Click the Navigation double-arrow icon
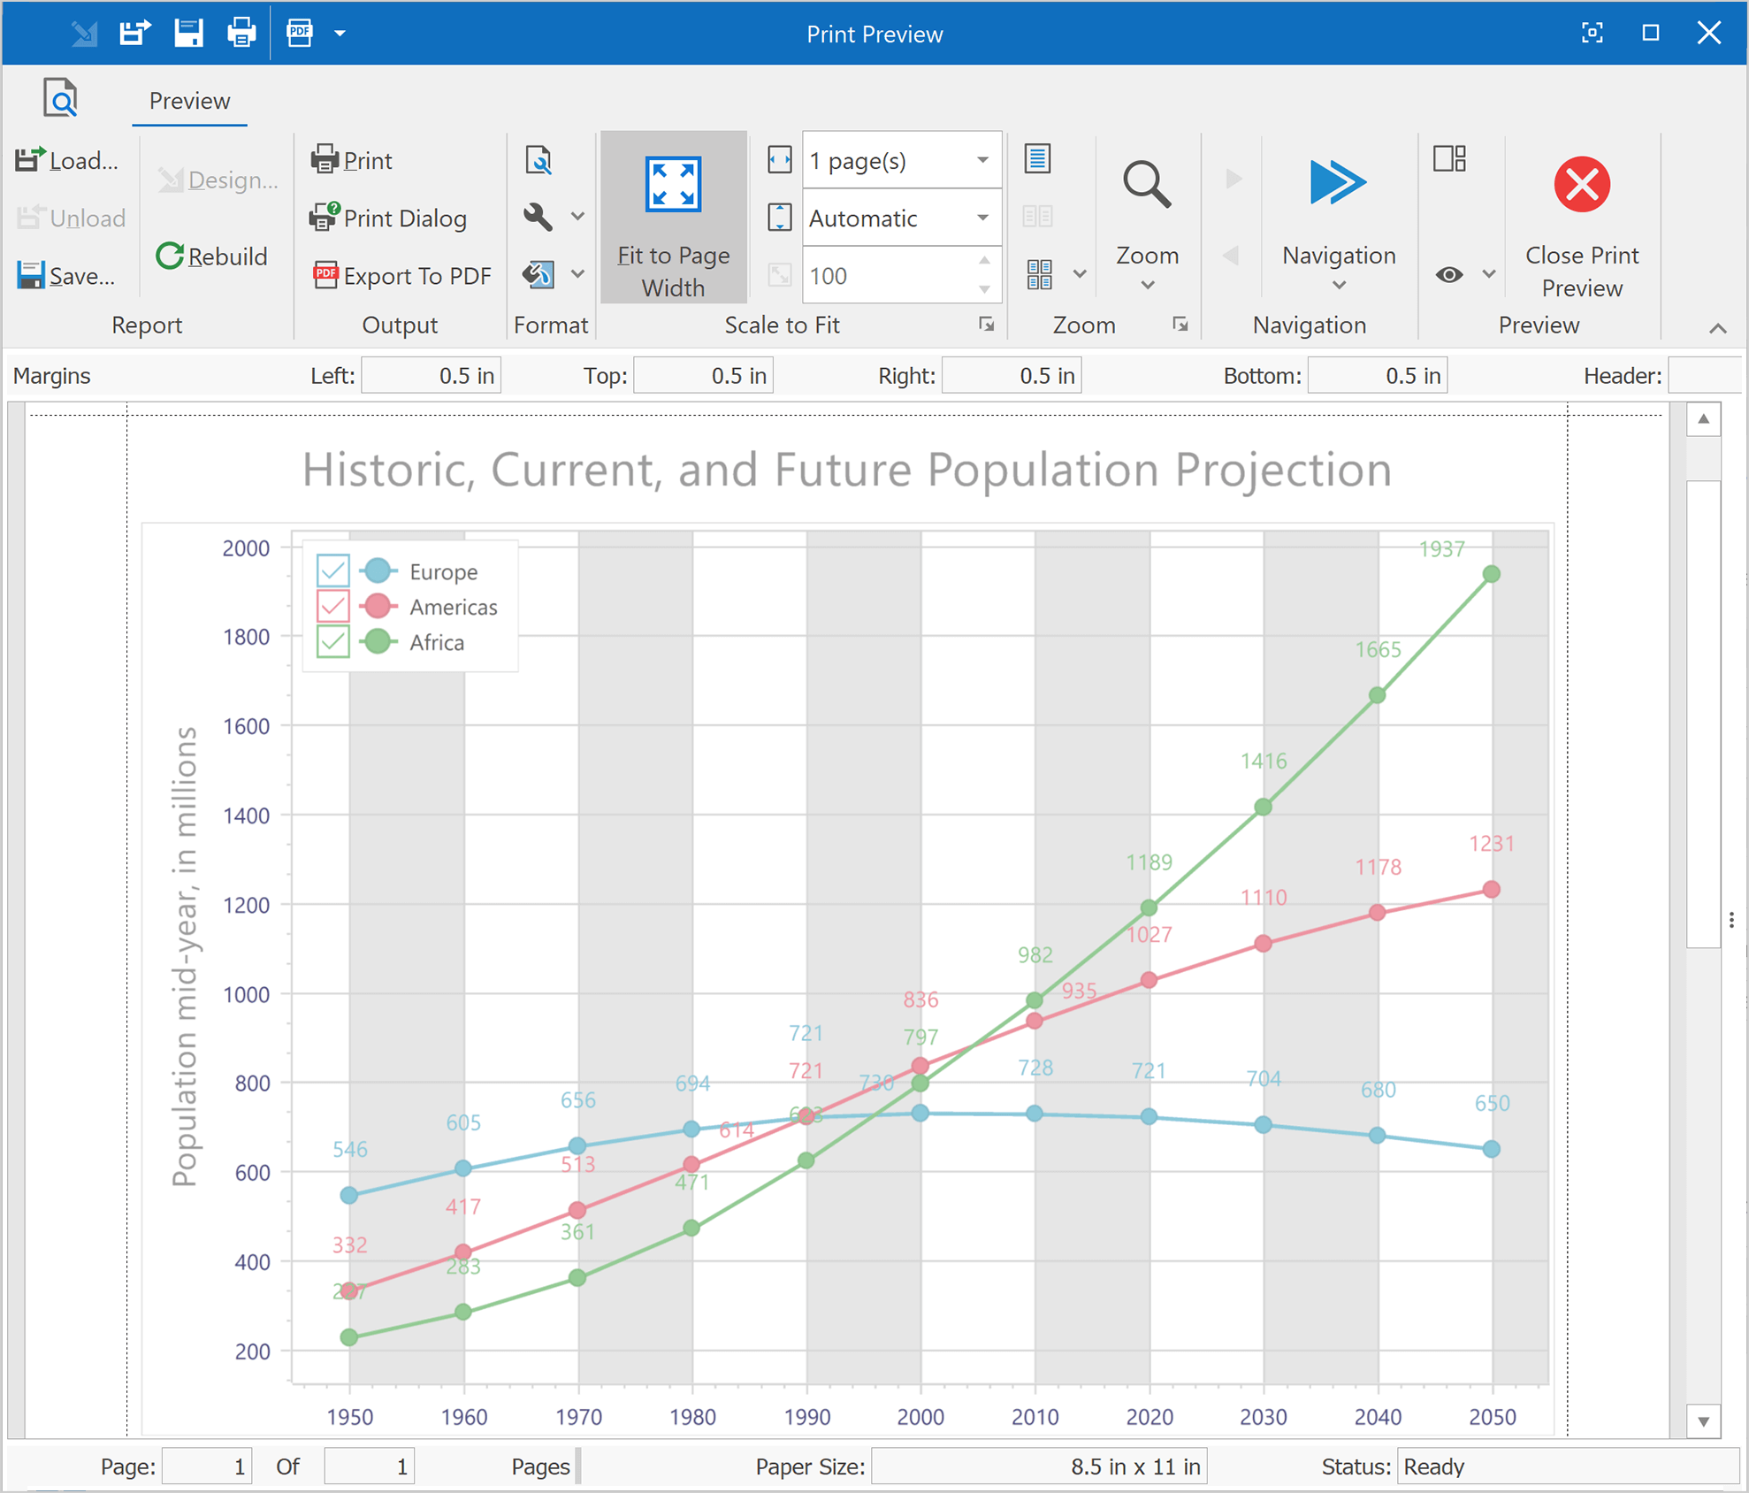Image resolution: width=1749 pixels, height=1493 pixels. click(1338, 183)
